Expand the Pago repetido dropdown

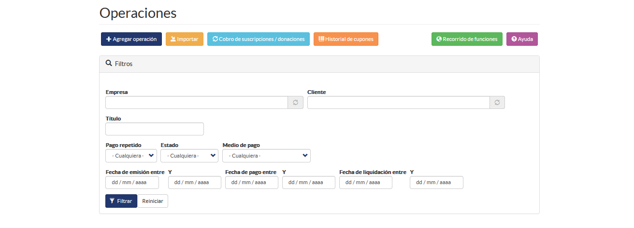(131, 156)
